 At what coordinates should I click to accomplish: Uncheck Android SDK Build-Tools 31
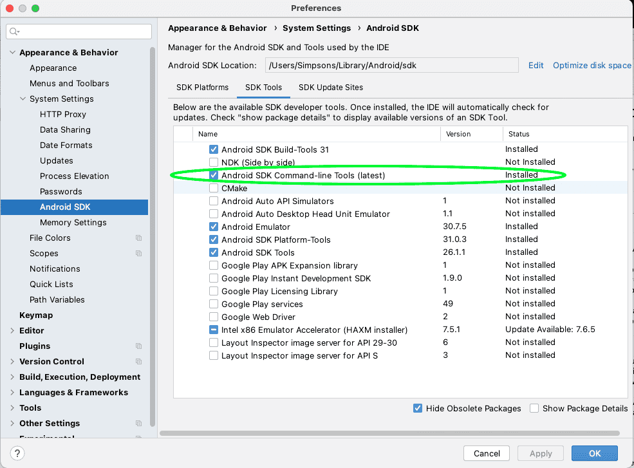coord(214,149)
